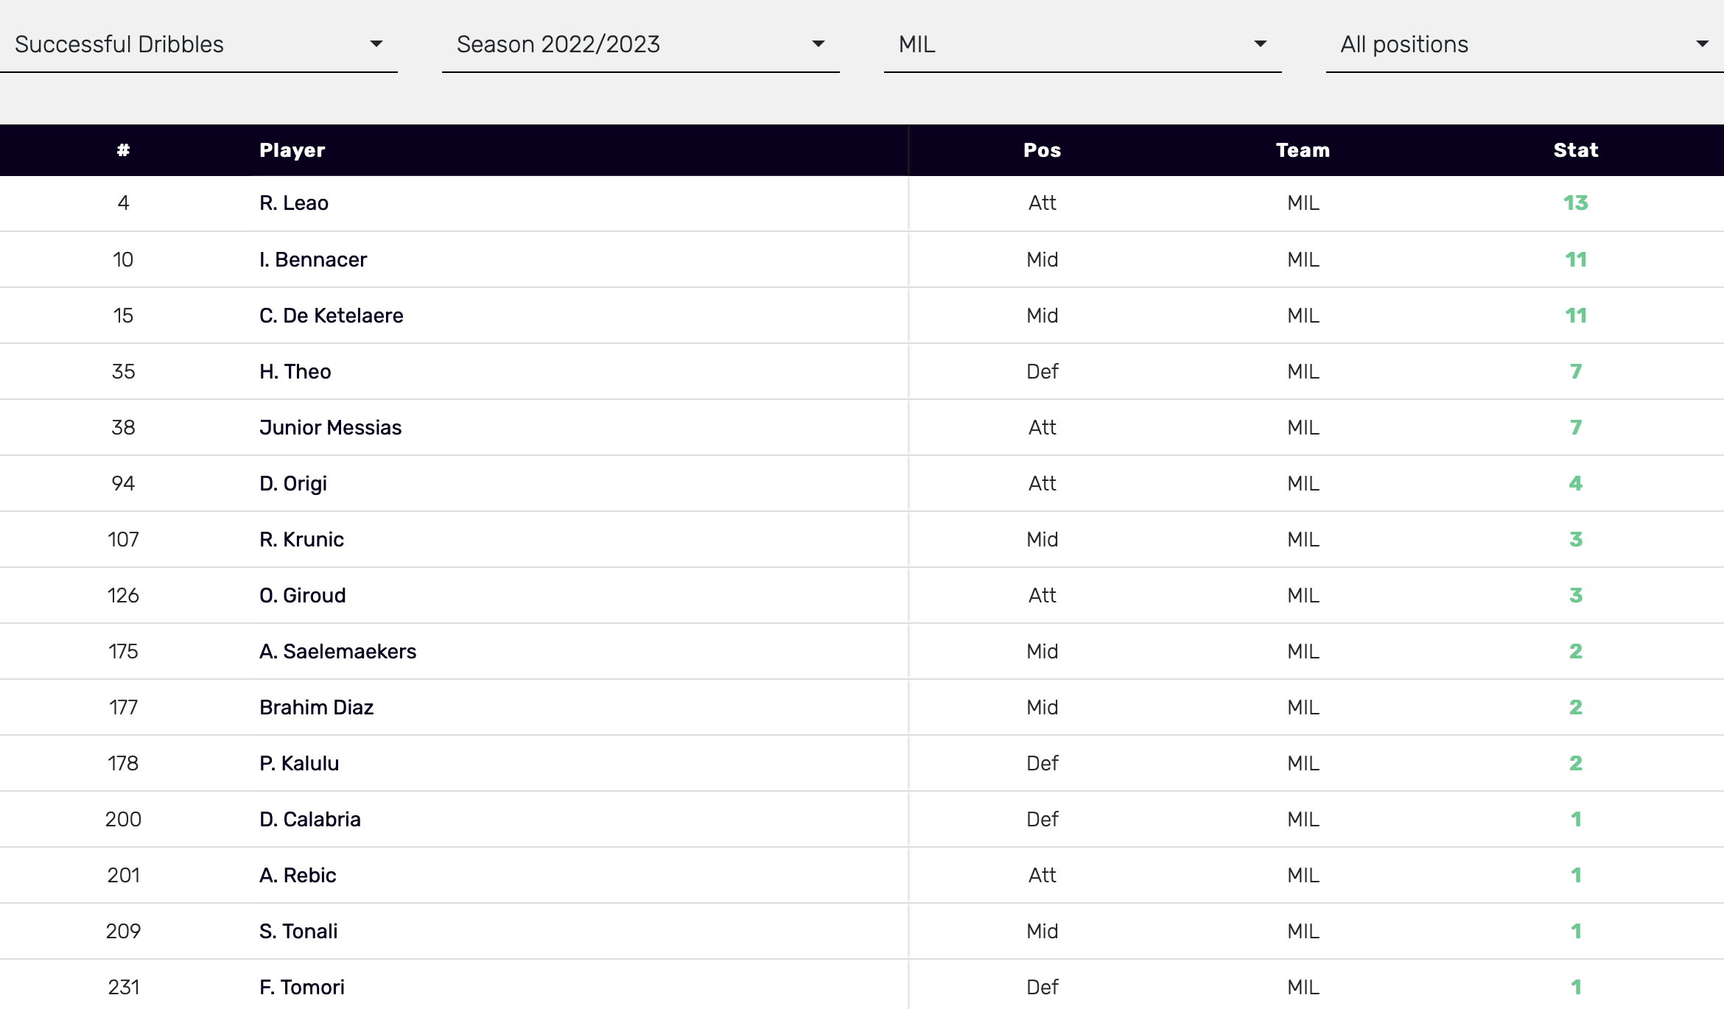Click rank 231 in F. Tomori row
The image size is (1724, 1009).
point(123,987)
